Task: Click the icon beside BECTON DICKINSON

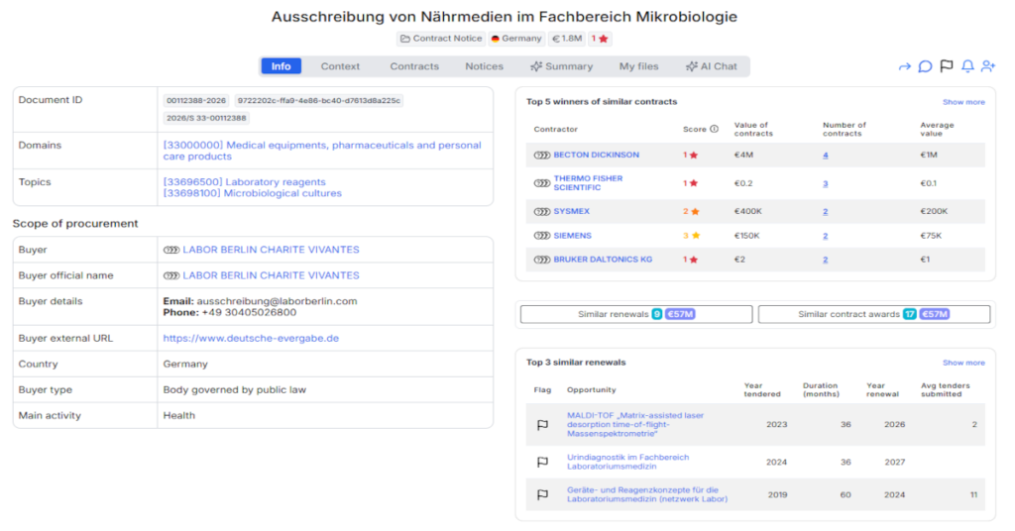Action: tap(542, 156)
